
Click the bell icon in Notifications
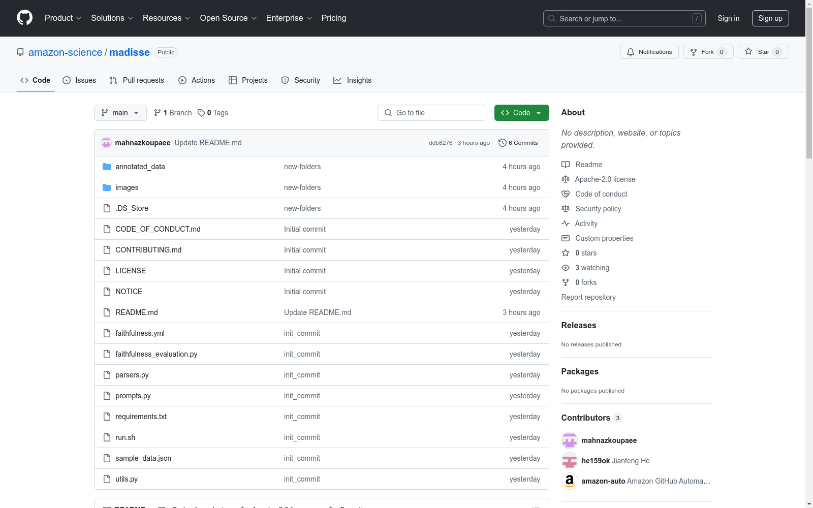tap(631, 52)
